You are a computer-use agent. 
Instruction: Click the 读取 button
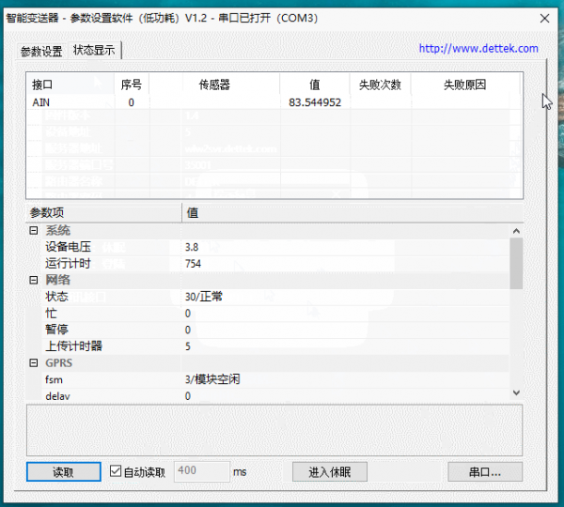coord(63,471)
